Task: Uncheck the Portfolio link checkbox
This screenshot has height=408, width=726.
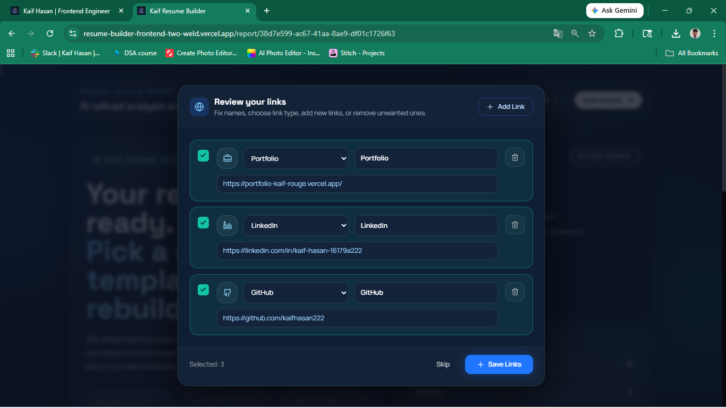Action: [x=203, y=155]
